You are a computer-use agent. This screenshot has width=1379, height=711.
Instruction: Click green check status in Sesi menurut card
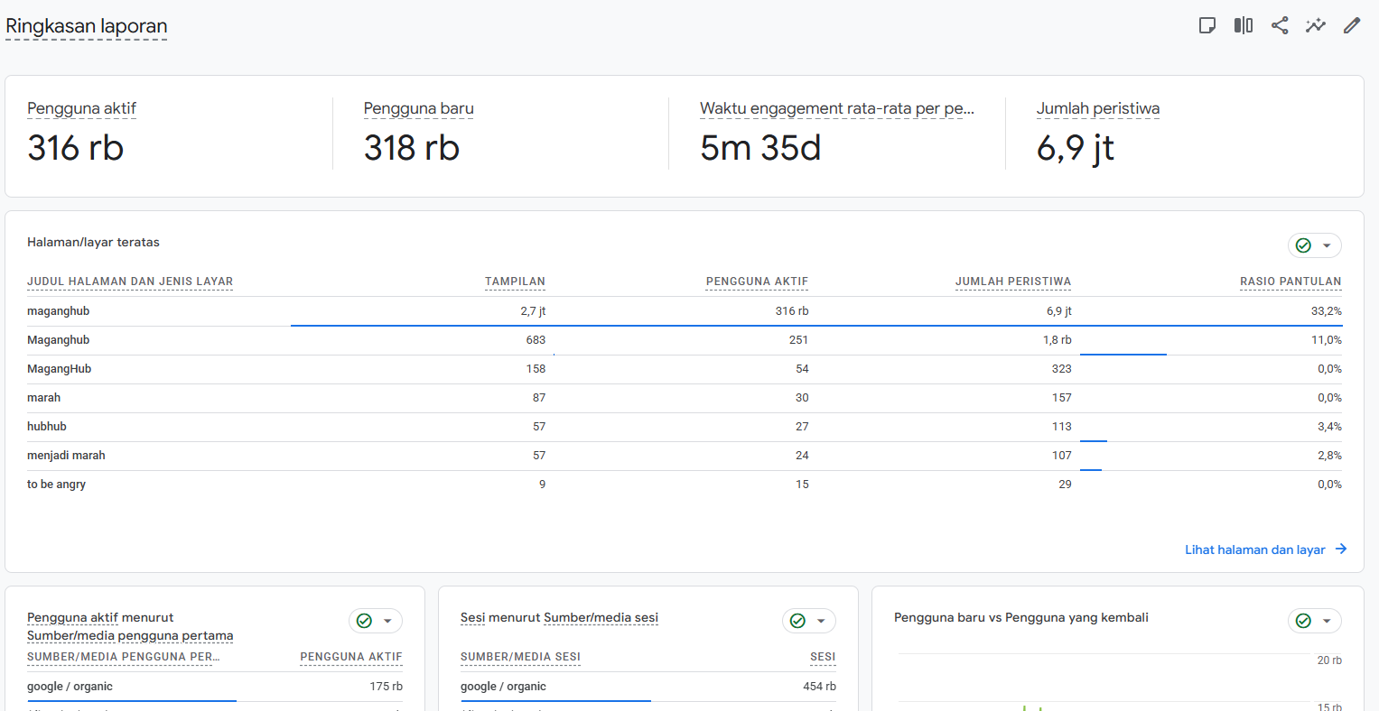pyautogui.click(x=797, y=621)
